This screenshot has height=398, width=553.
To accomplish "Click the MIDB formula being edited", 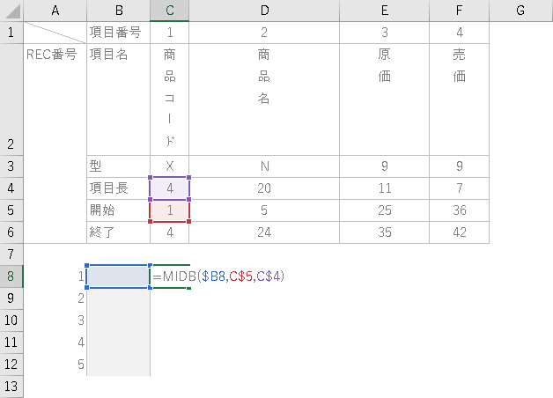I will pyautogui.click(x=218, y=276).
